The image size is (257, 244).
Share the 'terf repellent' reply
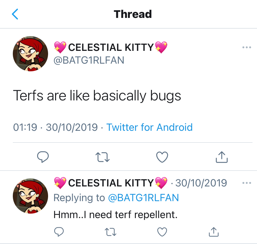pos(214,232)
